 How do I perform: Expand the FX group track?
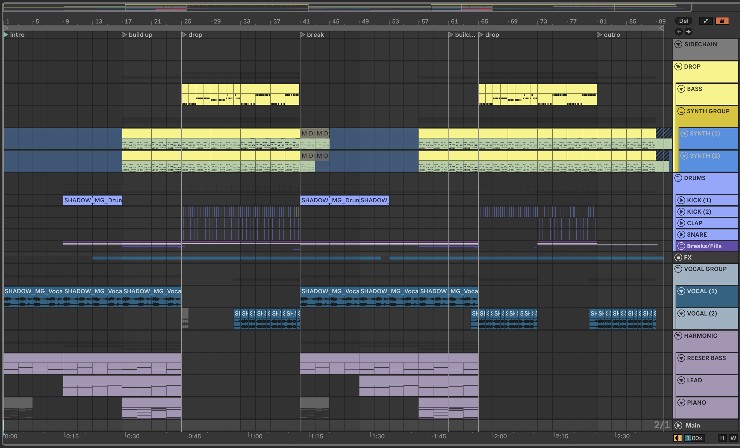678,257
